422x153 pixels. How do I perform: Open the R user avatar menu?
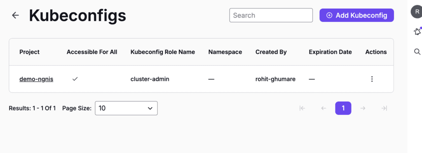[416, 12]
